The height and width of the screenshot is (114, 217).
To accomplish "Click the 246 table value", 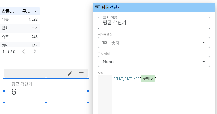I will coord(34,37).
